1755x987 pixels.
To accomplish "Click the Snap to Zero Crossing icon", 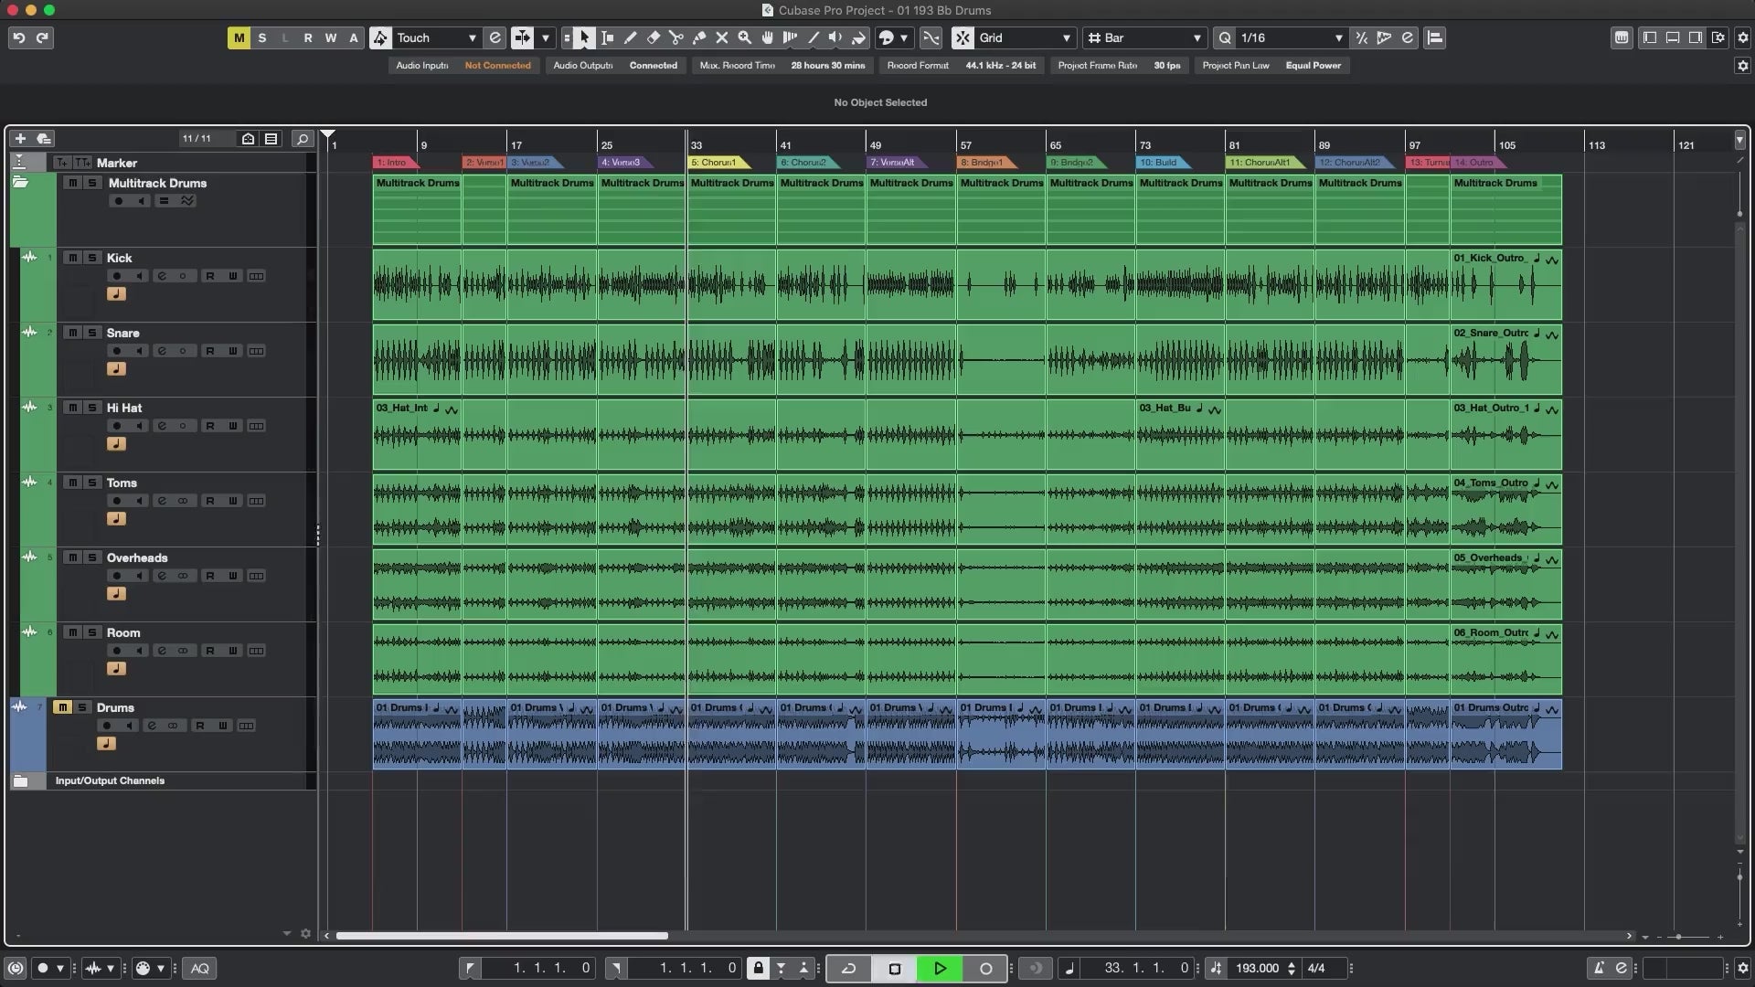I will (931, 37).
